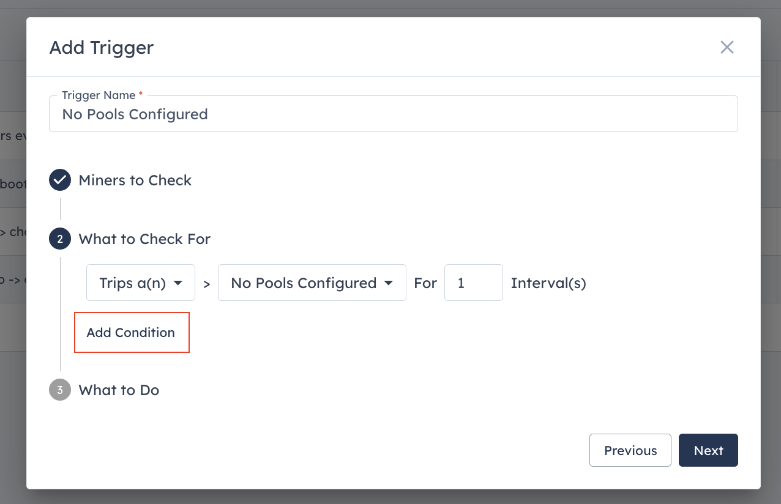781x504 pixels.
Task: Expand the No Pools Configured condition dropdown
Action: tap(312, 283)
